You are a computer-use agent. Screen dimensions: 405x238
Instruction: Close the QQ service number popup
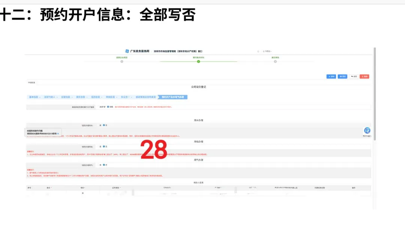[58, 134]
